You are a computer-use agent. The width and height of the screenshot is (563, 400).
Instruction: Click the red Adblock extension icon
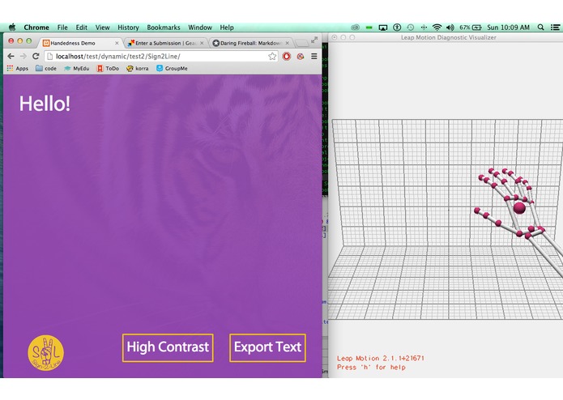click(287, 57)
